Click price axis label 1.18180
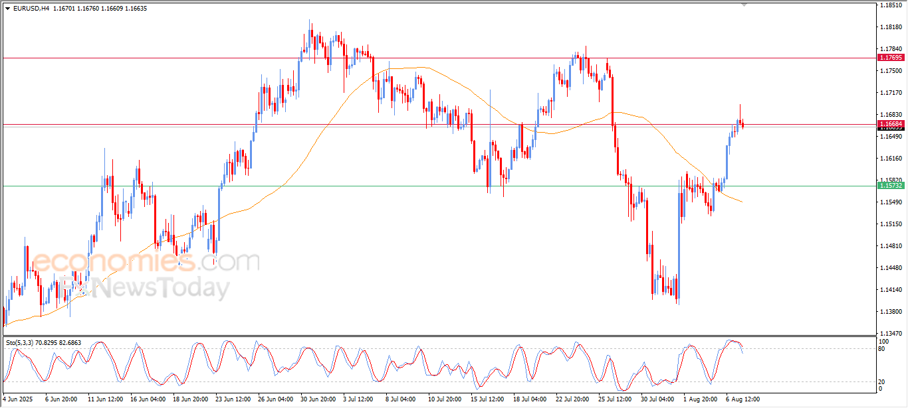908x408 pixels. click(891, 27)
